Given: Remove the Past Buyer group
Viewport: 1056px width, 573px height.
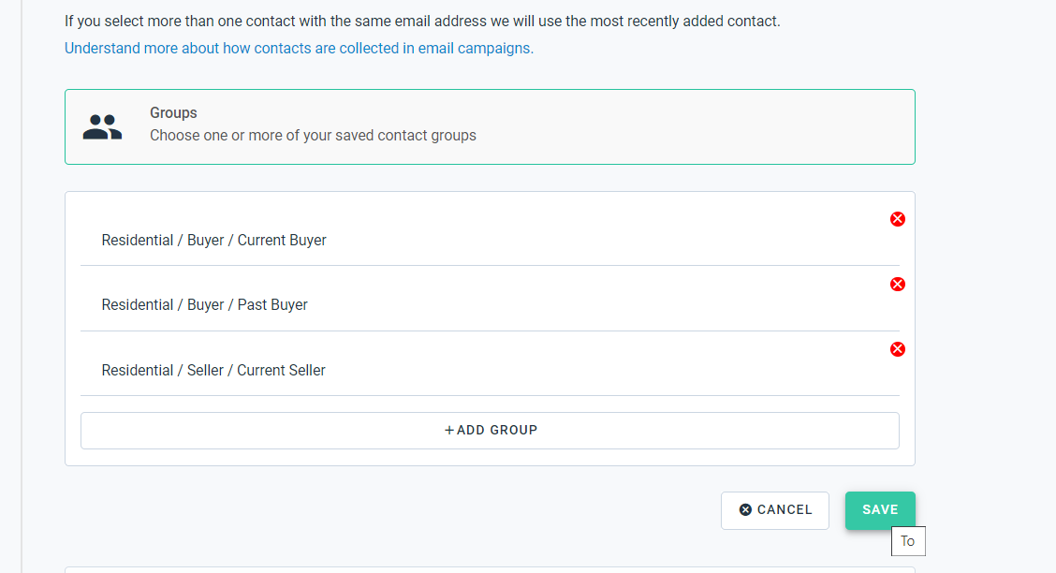Looking at the screenshot, I should tap(897, 284).
